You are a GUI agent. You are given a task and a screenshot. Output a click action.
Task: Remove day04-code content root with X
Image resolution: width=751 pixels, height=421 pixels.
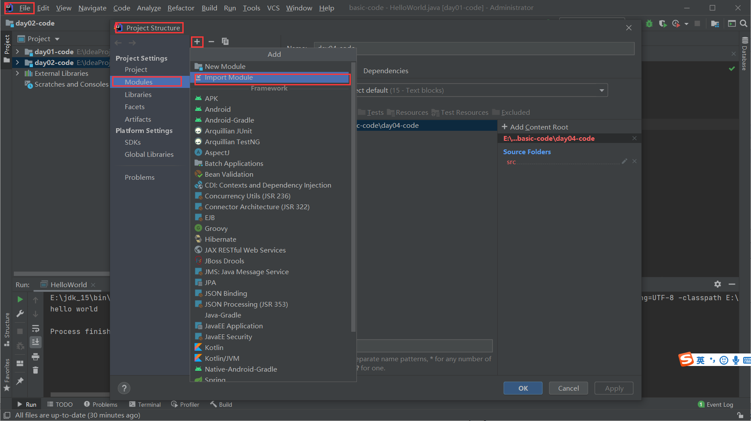634,138
